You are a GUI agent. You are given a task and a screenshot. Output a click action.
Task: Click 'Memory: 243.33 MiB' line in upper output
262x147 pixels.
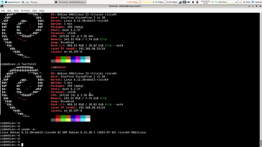[79, 39]
